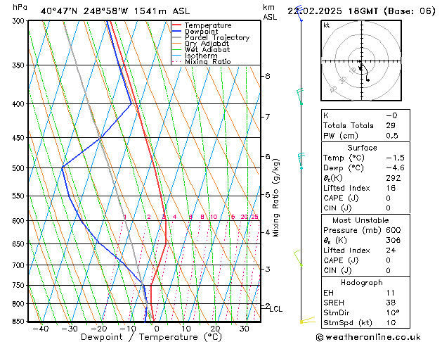Click the red Temperature legend line sample
This screenshot has width=442, height=342.
(x=177, y=25)
